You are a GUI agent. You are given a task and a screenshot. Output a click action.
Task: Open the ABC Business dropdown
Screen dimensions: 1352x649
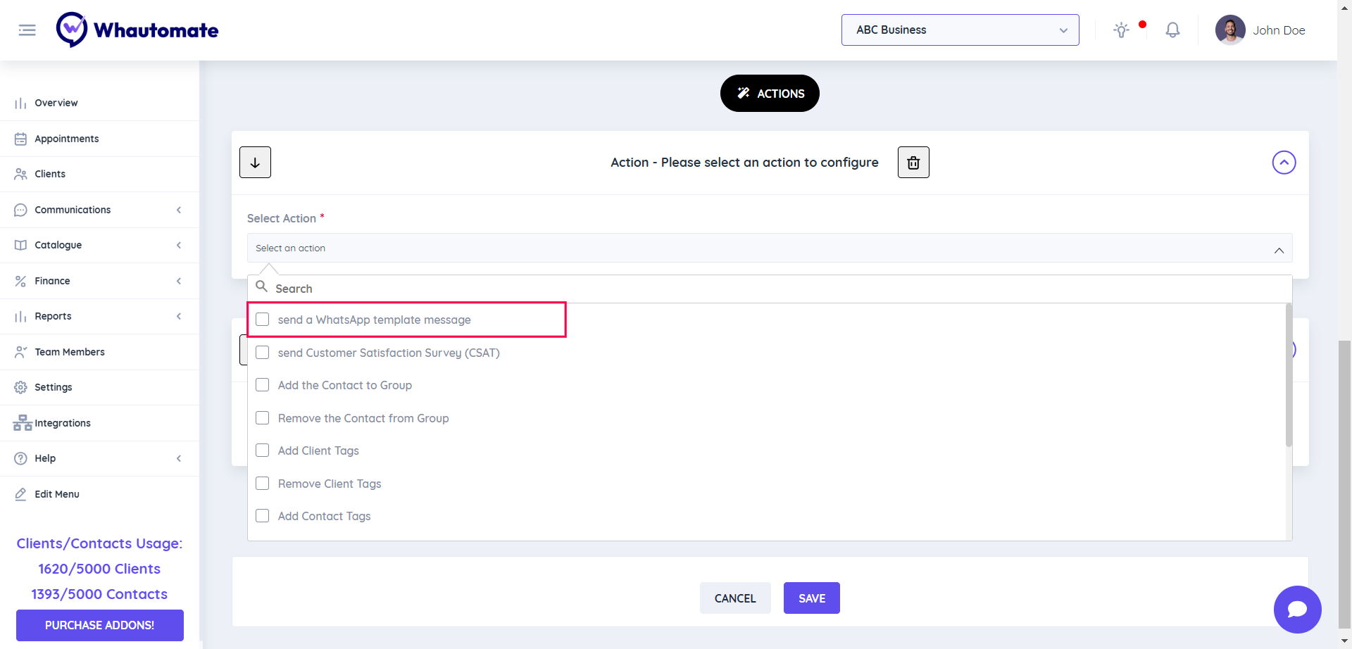[960, 30]
